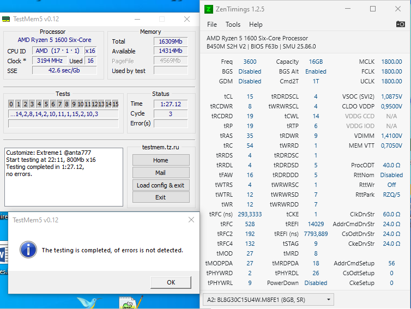Select test 0 box in Tests row
The width and height of the screenshot is (411, 309).
point(11,104)
